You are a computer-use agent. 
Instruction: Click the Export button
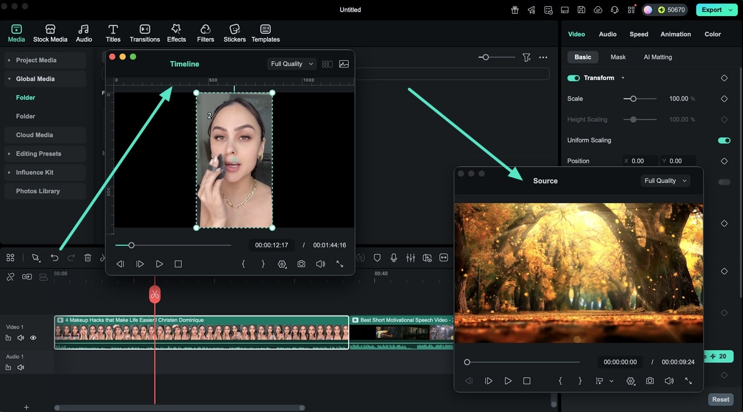pyautogui.click(x=712, y=10)
